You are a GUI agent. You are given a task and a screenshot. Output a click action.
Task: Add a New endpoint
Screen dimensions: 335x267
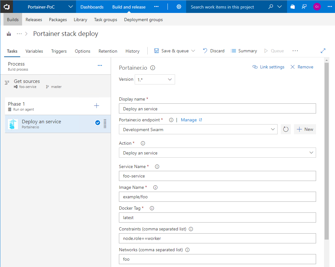pos(305,129)
